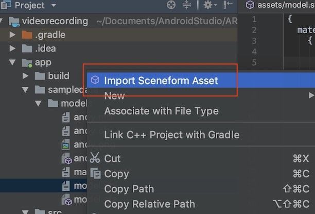Choose Associate with File Type
Viewport: 315px width, 214px height.
(161, 111)
